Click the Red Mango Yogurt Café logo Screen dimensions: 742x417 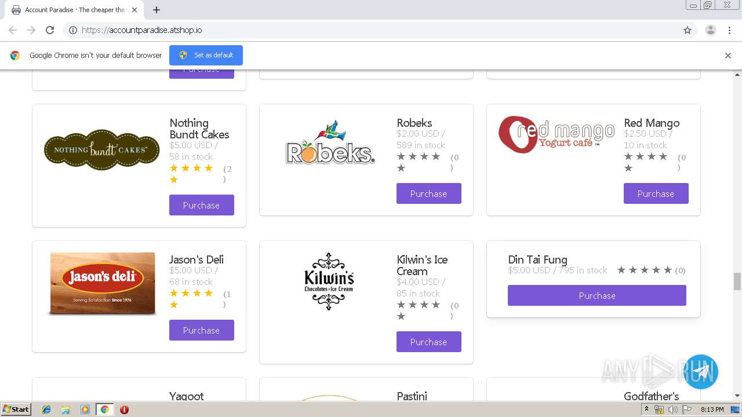556,134
